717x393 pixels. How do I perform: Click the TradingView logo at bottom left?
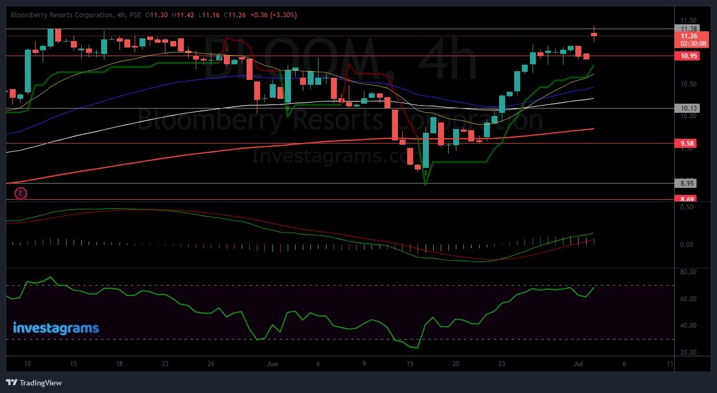tap(34, 383)
